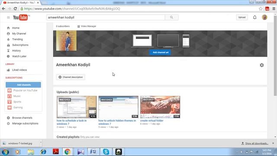The width and height of the screenshot is (277, 156).
Task: Click the search magnifier button
Action: [171, 17]
